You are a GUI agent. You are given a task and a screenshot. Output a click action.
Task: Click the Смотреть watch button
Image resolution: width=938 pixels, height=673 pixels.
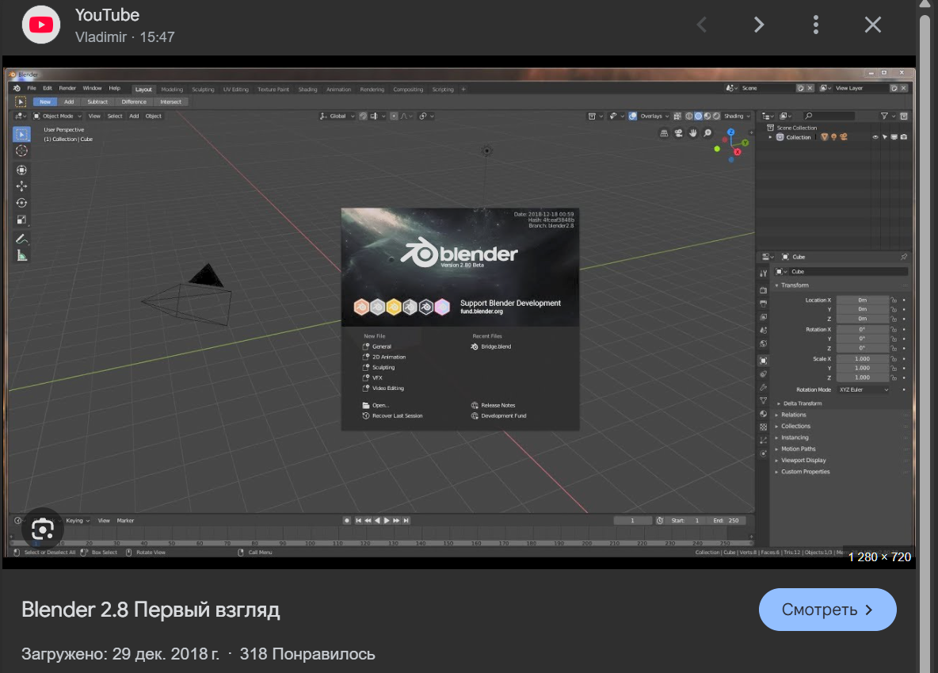tap(827, 610)
